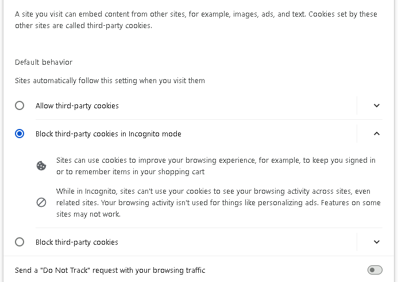This screenshot has height=282, width=398.
Task: Click the last "Block third-party cookies" label text
Action: (x=76, y=242)
